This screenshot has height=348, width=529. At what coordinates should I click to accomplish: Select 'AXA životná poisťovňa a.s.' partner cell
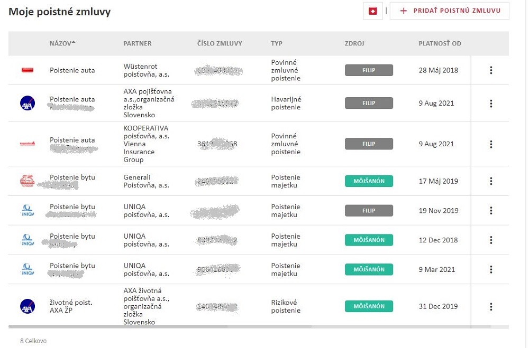pyautogui.click(x=147, y=306)
